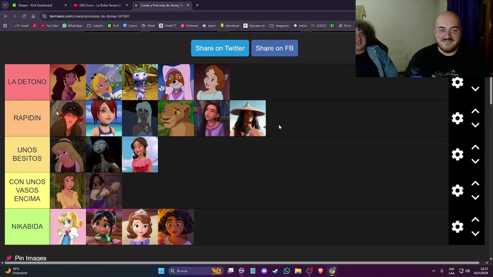Select the Vanellope image in NIKABIDA row

click(104, 227)
